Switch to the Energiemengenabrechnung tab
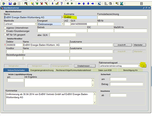 (x=42, y=70)
